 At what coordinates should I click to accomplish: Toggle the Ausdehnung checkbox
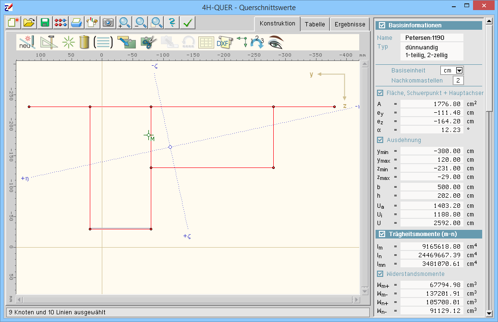point(380,140)
